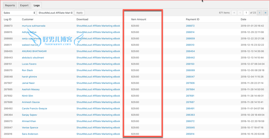Open payment ID 286363
270x139 pixels.
pos(190,115)
